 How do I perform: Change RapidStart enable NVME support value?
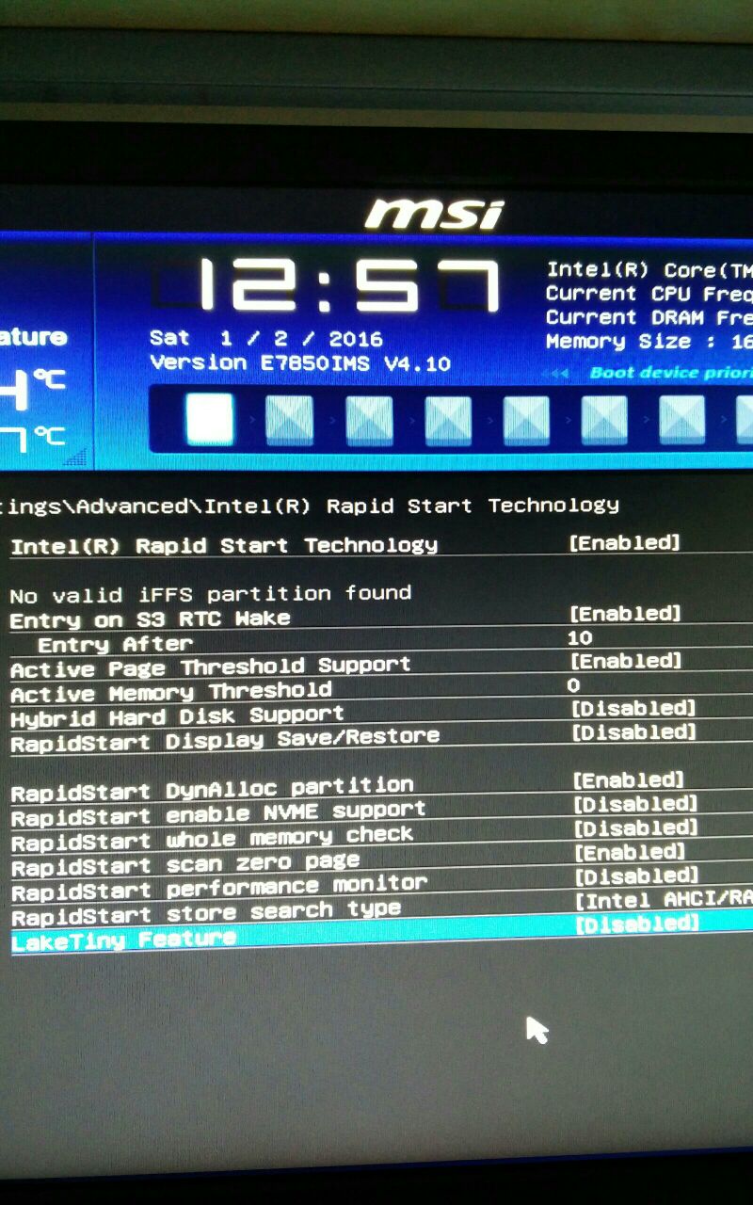pyautogui.click(x=635, y=804)
